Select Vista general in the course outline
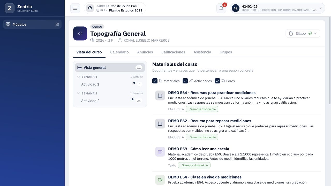331x186 pixels. click(x=110, y=68)
